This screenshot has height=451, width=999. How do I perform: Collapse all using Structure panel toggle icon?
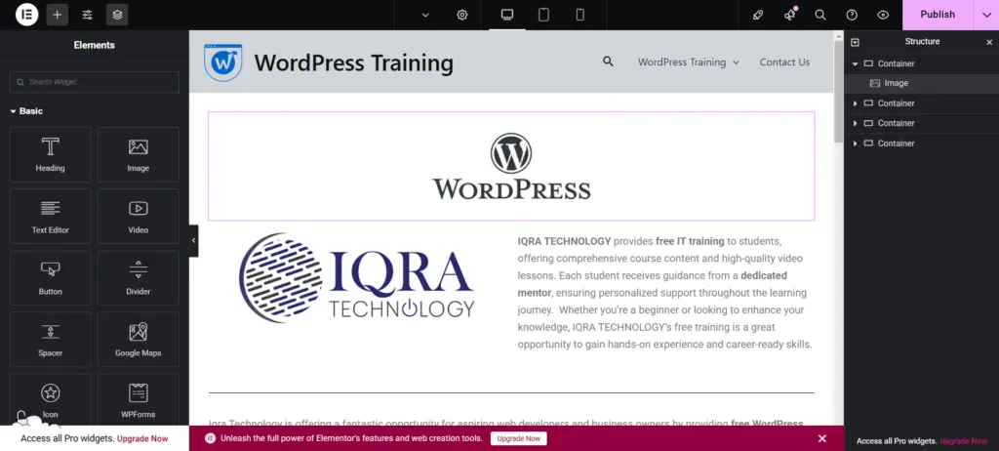point(855,42)
